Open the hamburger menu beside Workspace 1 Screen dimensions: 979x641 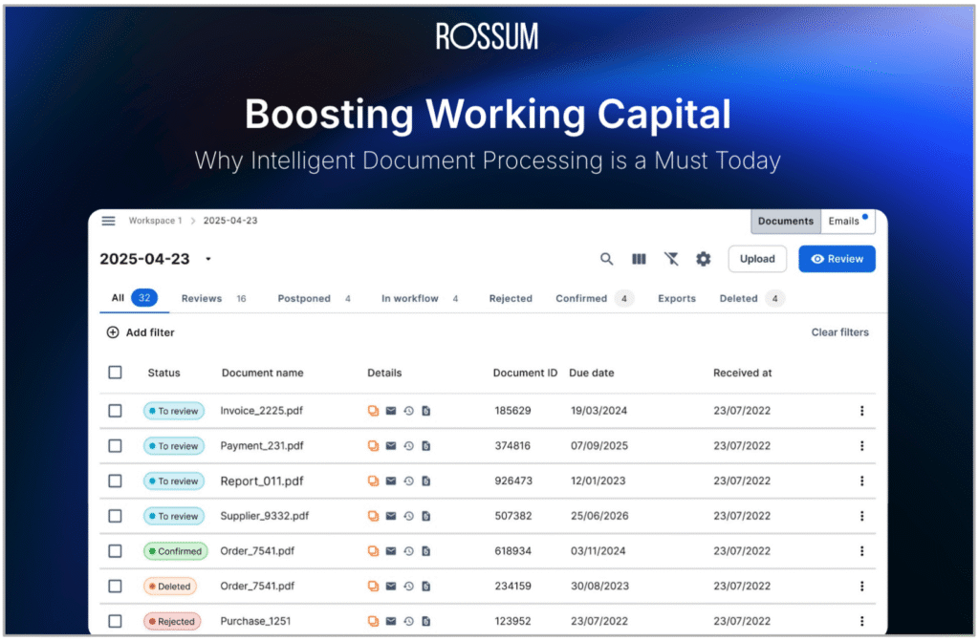108,221
